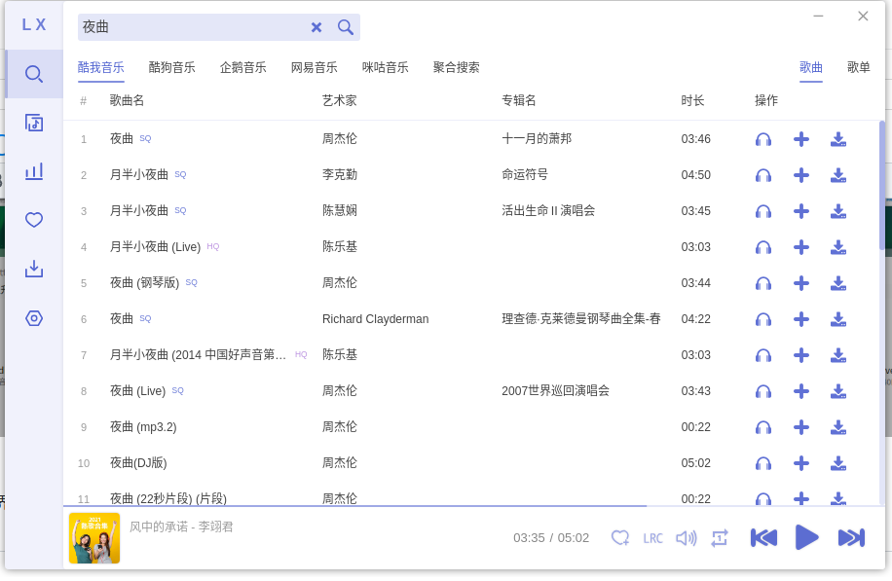Play 夜曲(DJ版) with the headphone icon
This screenshot has width=892, height=581.
pyautogui.click(x=763, y=463)
